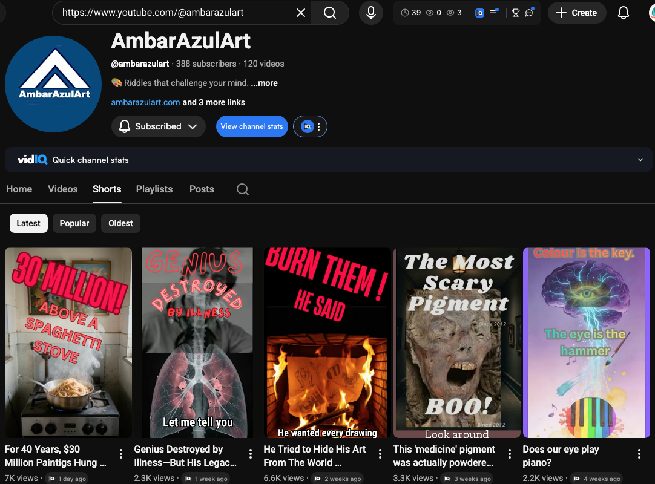Open more options for the 'Genius Destroyed' short
Viewport: 655px width, 484px height.
pyautogui.click(x=251, y=454)
